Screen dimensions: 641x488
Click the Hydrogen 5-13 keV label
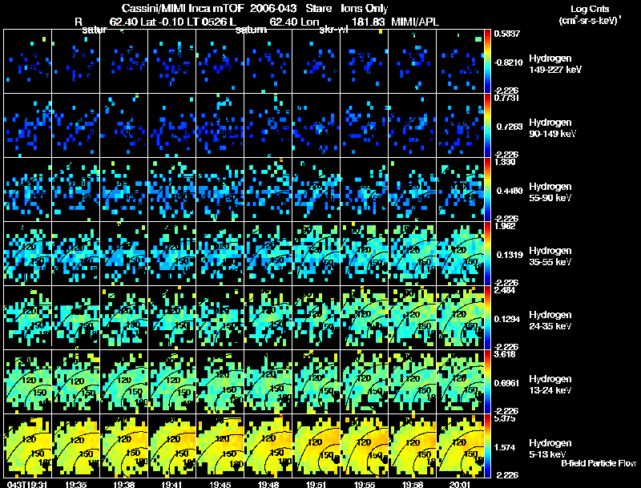click(550, 449)
